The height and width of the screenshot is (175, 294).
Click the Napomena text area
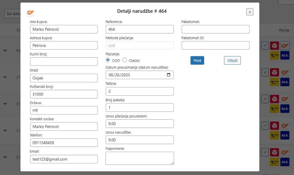(x=140, y=158)
